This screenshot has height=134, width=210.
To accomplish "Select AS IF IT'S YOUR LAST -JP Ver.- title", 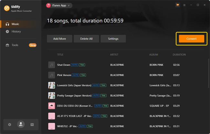I will tap(75, 116).
